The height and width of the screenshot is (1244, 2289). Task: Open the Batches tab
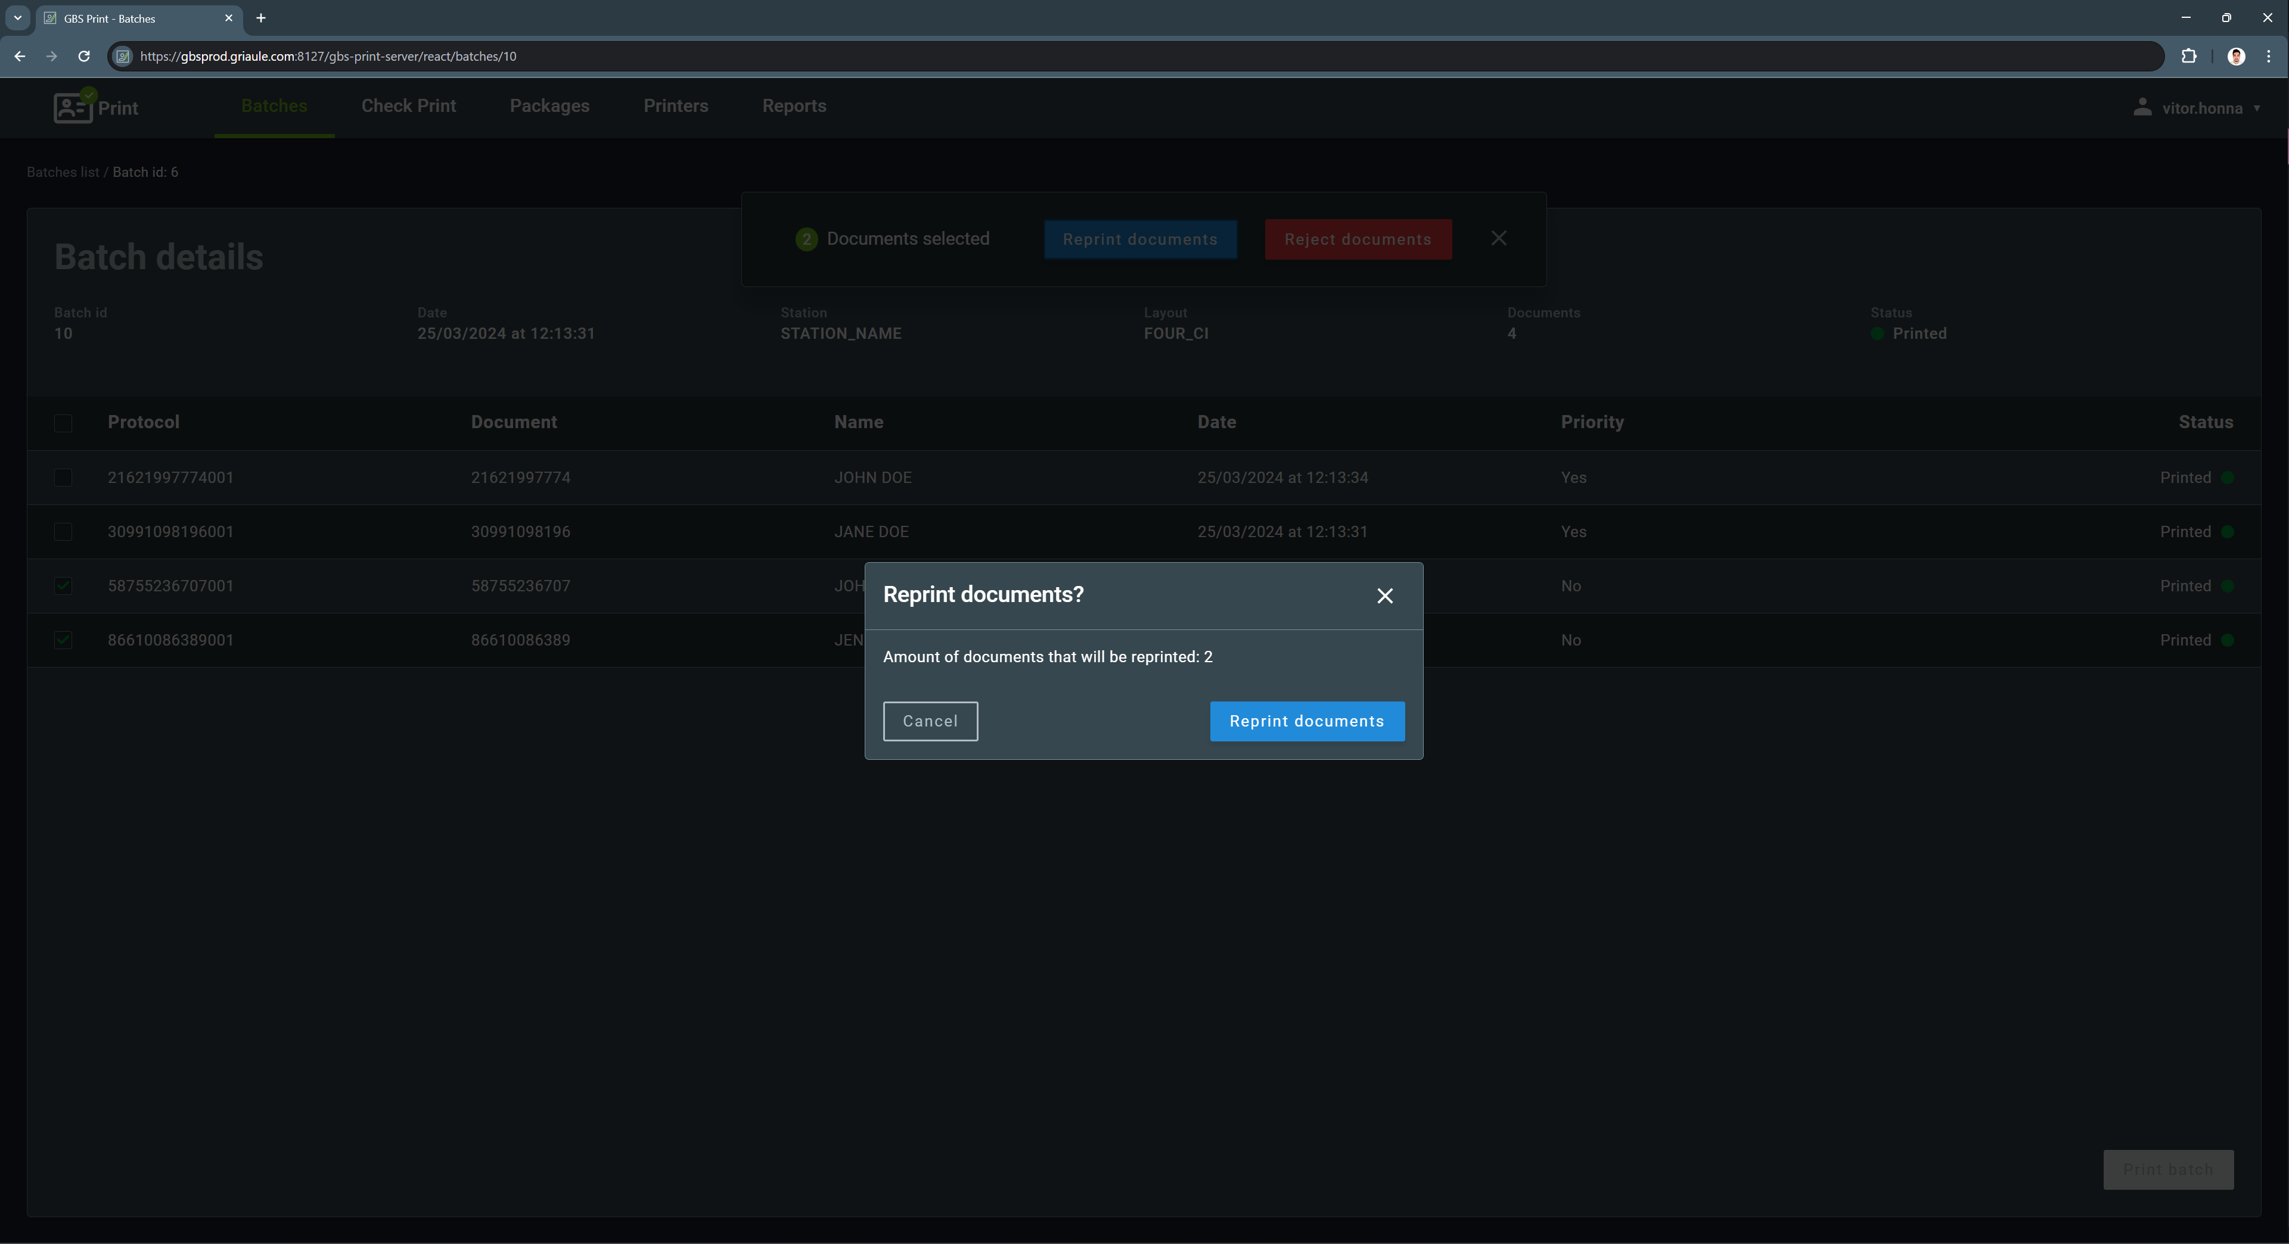(x=275, y=105)
